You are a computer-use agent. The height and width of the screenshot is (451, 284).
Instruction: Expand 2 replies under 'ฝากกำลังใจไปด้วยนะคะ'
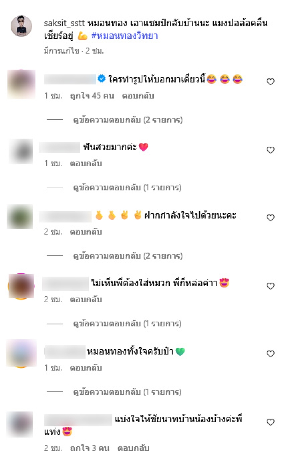[128, 256]
